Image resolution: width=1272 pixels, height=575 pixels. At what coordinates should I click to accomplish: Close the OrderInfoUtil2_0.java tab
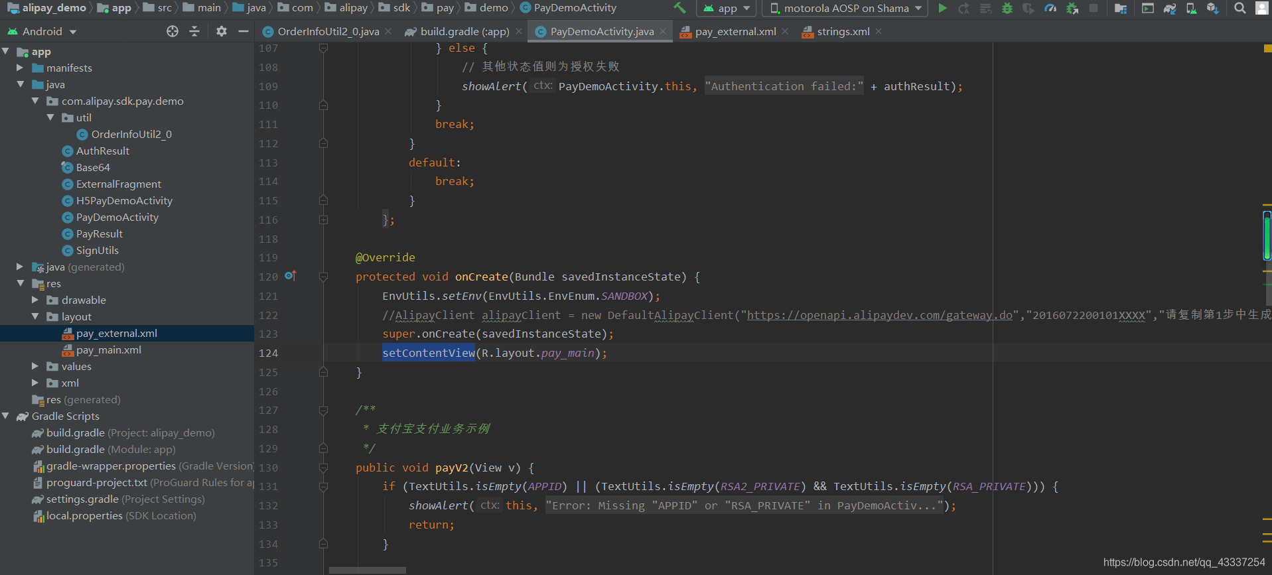388,31
